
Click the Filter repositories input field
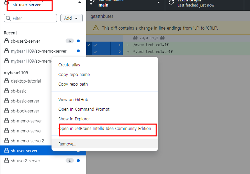click(30, 18)
